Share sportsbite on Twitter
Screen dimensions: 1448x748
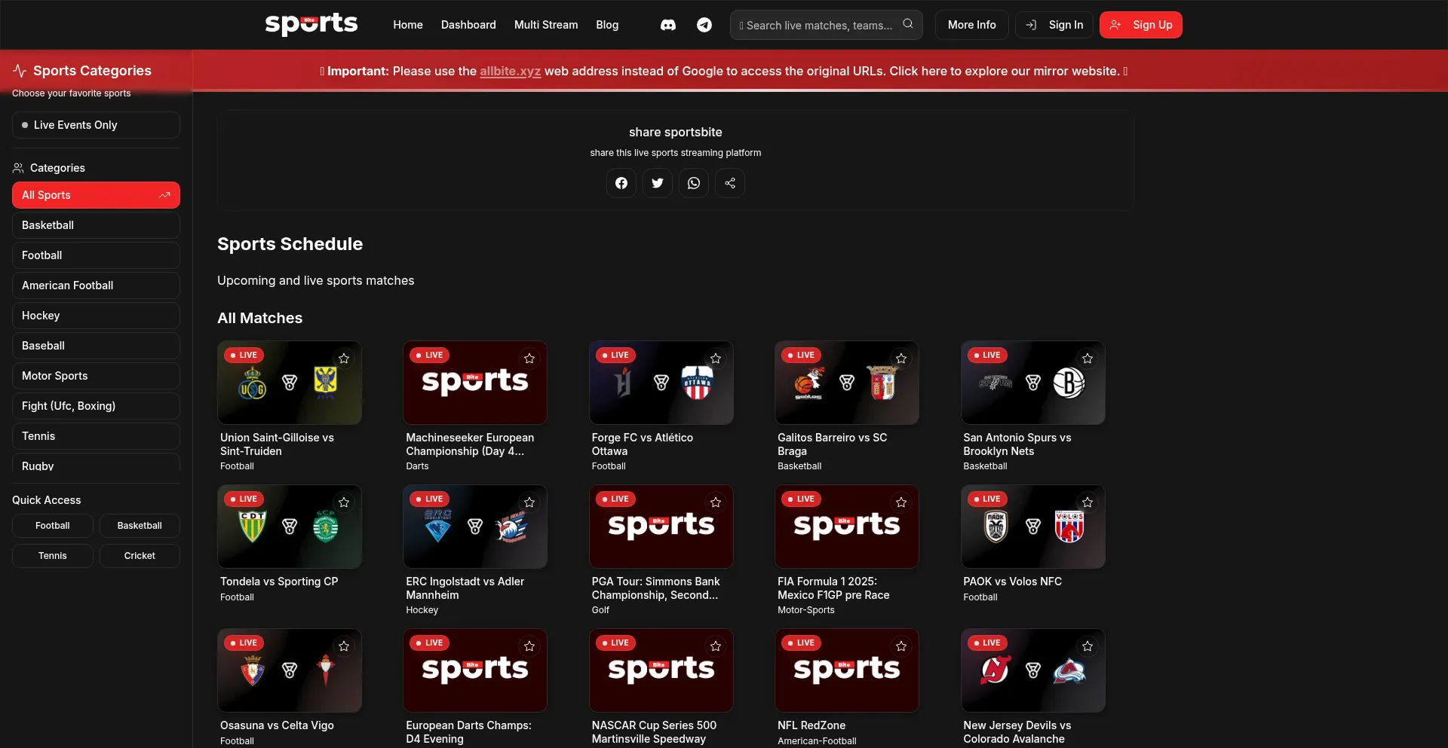coord(657,183)
